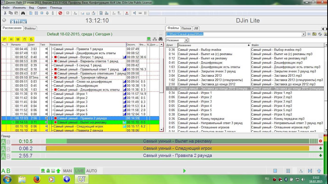Click the pause button in bottom controls
The height and width of the screenshot is (184, 328).
click(288, 171)
